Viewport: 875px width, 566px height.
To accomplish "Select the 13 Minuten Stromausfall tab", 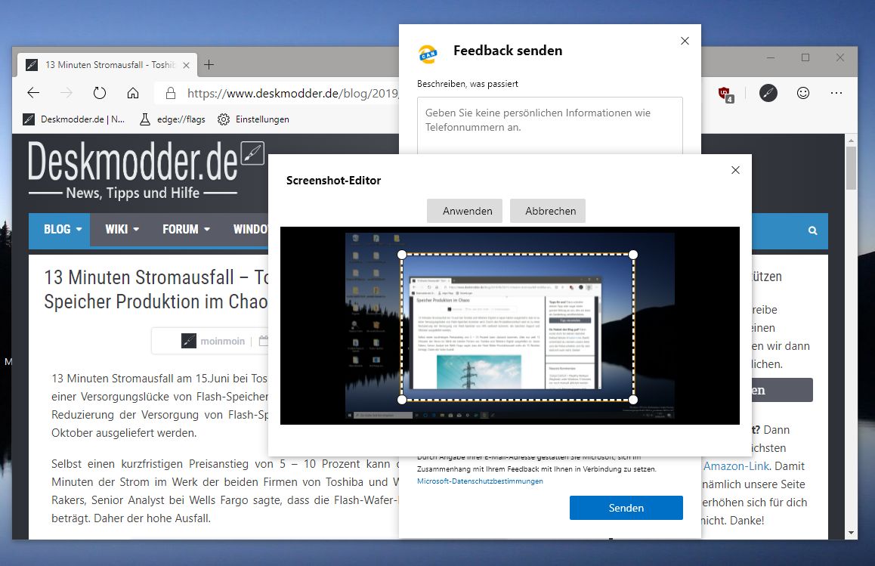I will click(107, 65).
